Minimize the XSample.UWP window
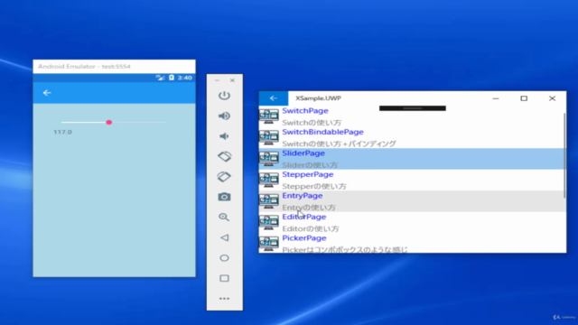 pos(496,98)
